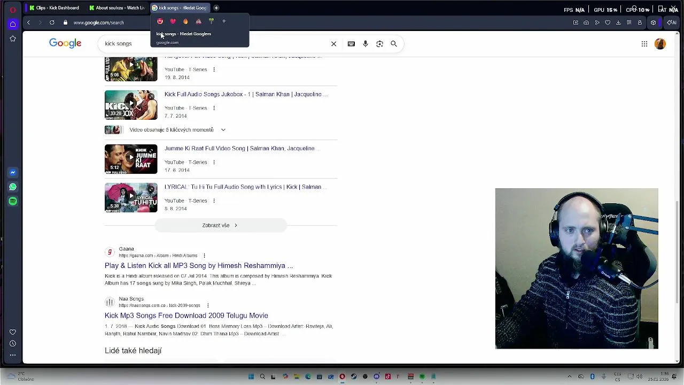The height and width of the screenshot is (385, 684).
Task: Click the Google logo
Action: pyautogui.click(x=65, y=43)
